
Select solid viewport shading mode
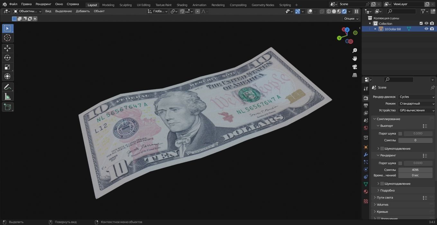pyautogui.click(x=334, y=11)
